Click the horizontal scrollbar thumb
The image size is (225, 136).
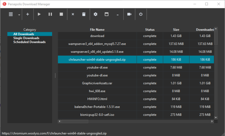coord(75,121)
